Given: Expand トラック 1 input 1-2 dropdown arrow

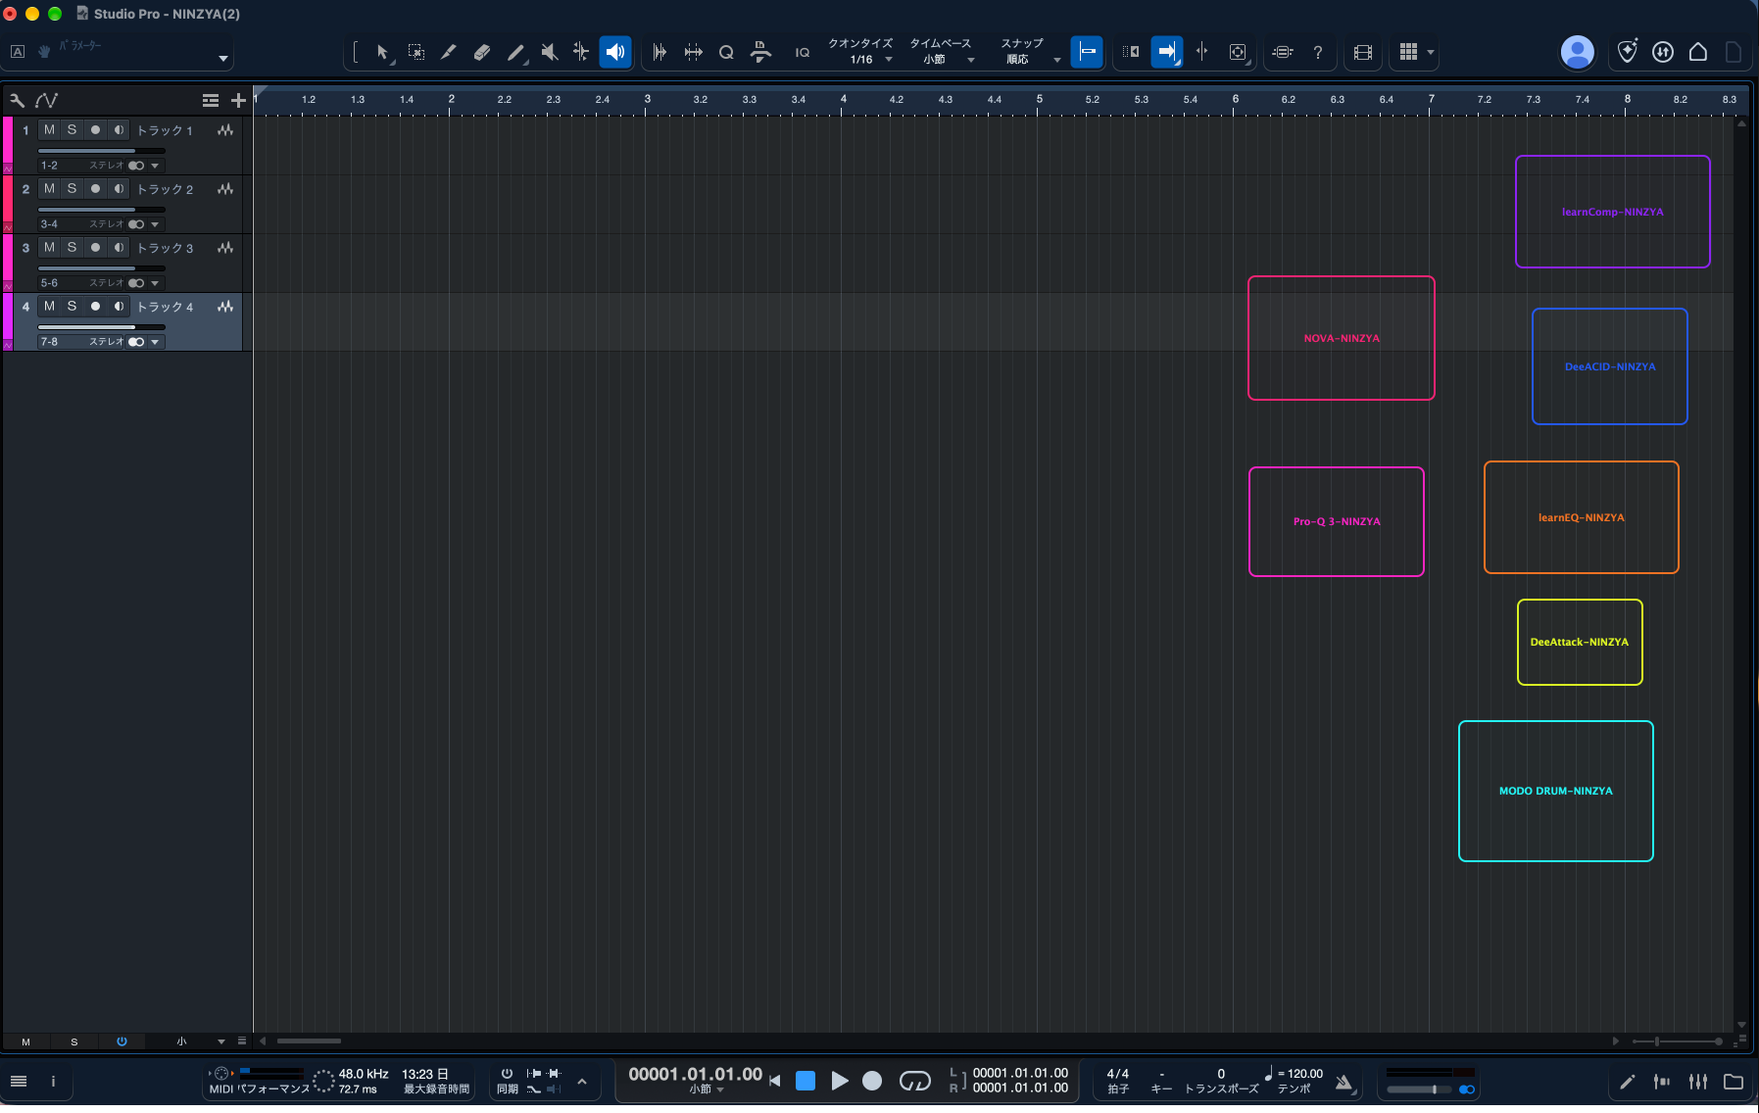Looking at the screenshot, I should (x=155, y=166).
